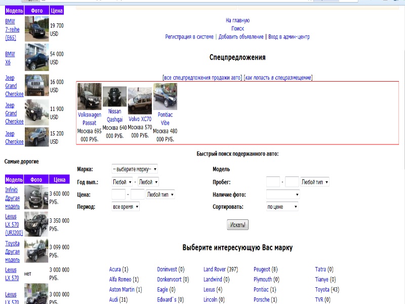
Task: Click как попасть в спецразмещение link
Action: [278, 78]
